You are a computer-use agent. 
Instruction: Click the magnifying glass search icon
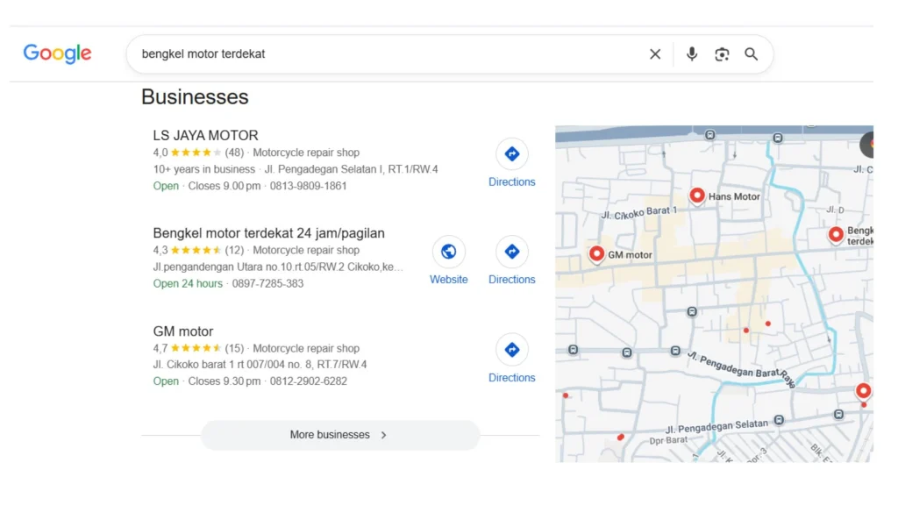(751, 53)
